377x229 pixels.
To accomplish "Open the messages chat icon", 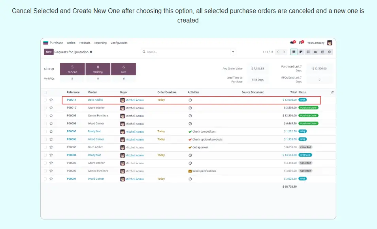I will coord(292,43).
